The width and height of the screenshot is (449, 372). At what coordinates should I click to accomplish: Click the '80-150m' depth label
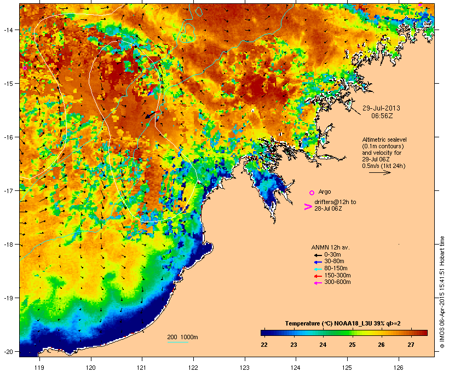point(336,269)
